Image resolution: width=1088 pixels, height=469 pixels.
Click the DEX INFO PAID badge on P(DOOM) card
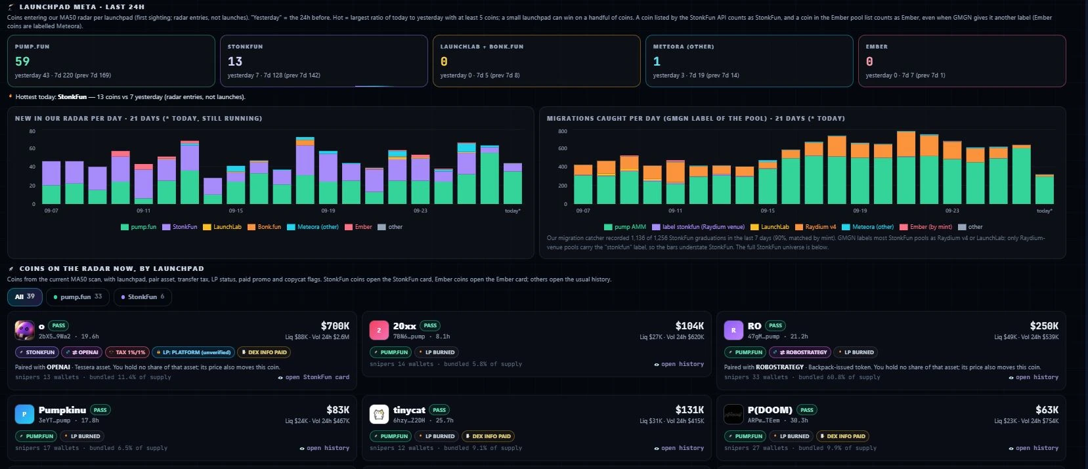click(x=842, y=436)
